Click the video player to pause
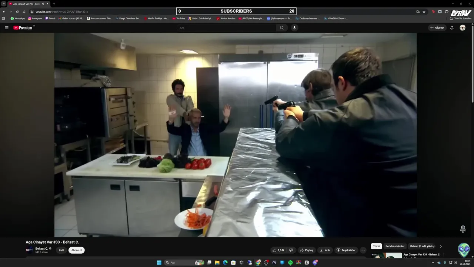This screenshot has height=267, width=474. (236, 135)
